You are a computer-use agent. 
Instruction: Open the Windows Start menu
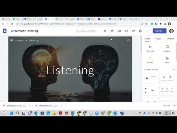(11, 113)
